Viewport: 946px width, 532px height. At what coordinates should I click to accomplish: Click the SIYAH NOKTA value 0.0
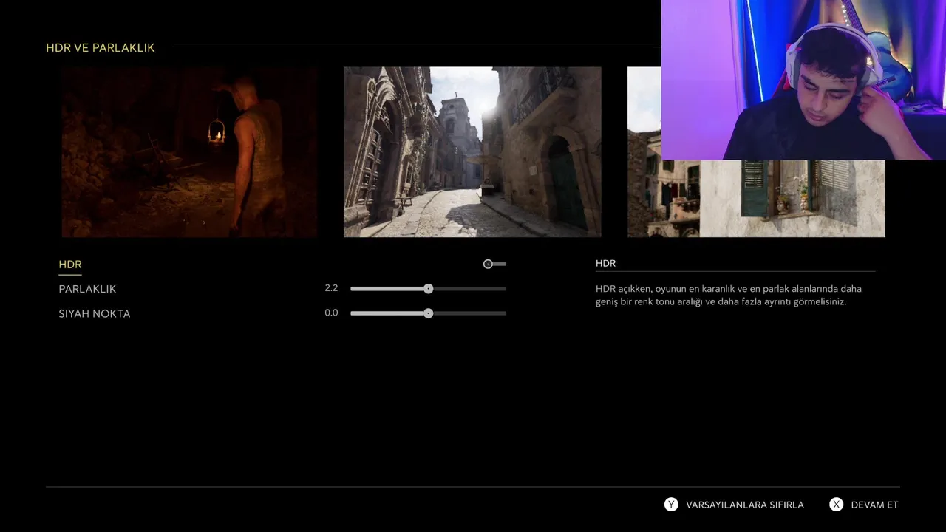pyautogui.click(x=331, y=313)
